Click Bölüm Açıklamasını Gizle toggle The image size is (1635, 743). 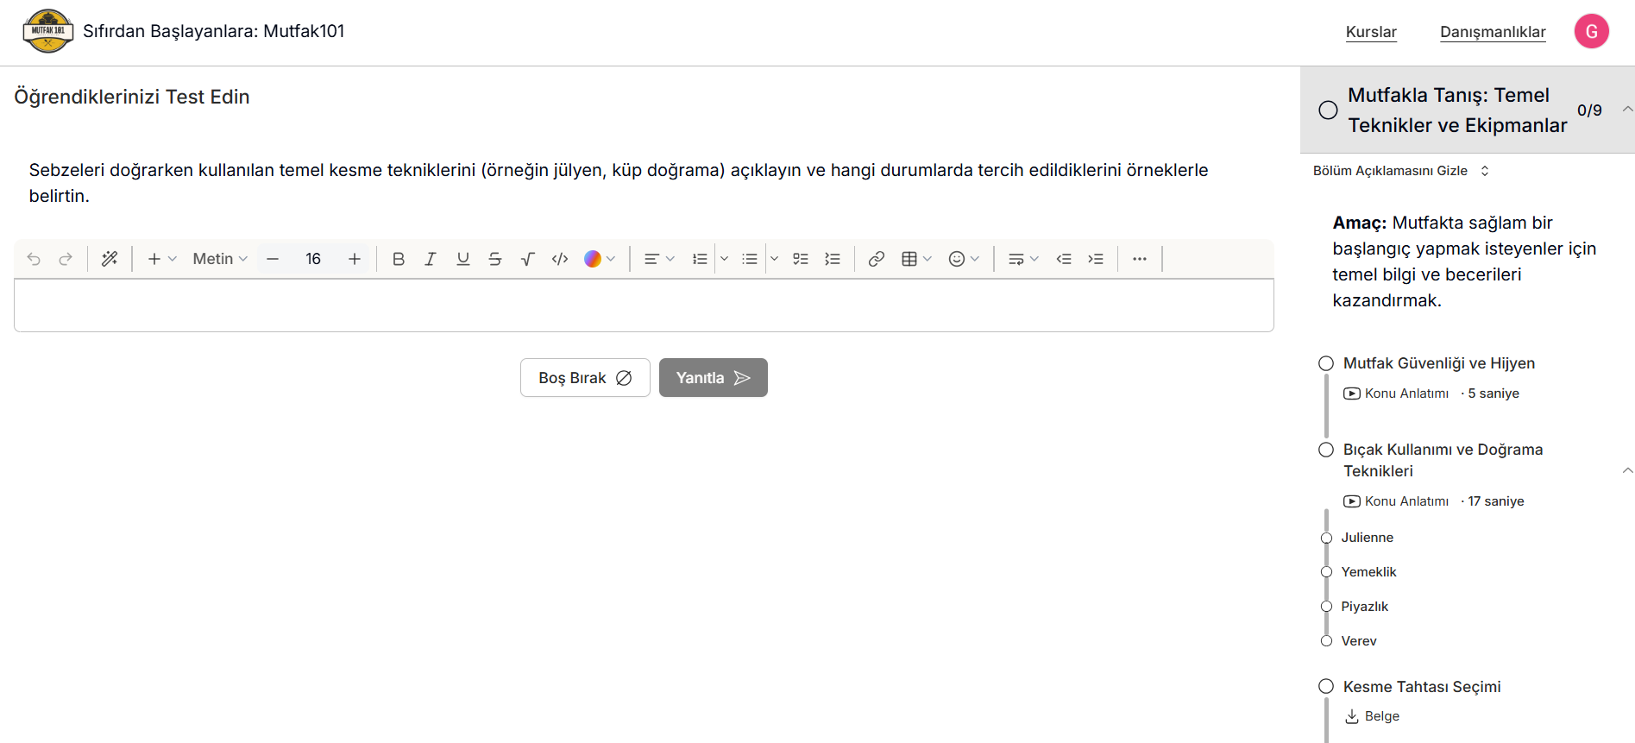tap(1401, 171)
